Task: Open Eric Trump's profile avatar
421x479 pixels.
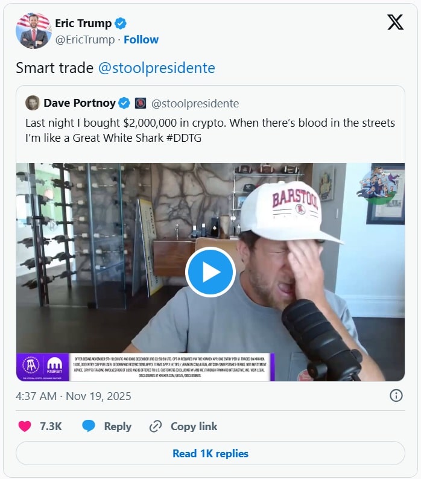Action: point(33,31)
